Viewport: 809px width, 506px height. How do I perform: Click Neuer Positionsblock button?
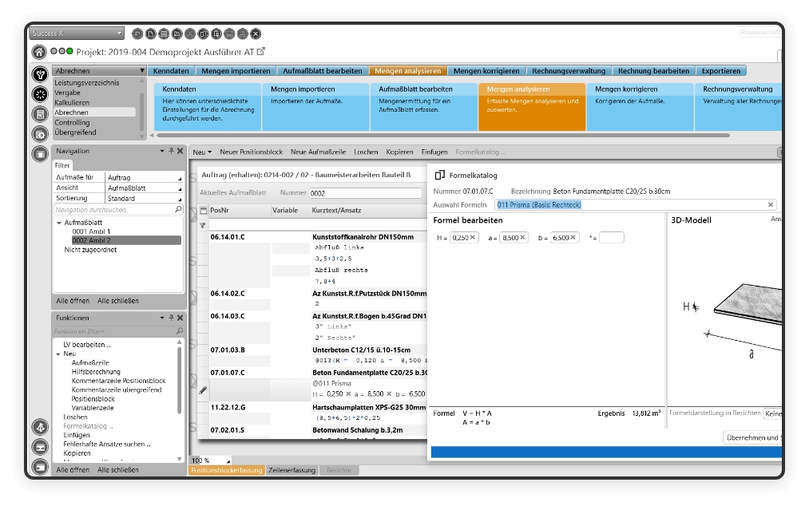(x=252, y=152)
